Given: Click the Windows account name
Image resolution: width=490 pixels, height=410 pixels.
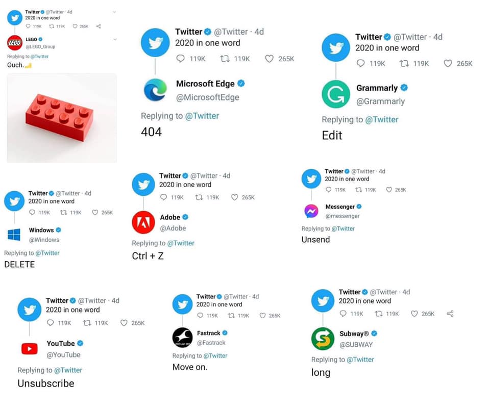Looking at the screenshot, I should coord(41,230).
